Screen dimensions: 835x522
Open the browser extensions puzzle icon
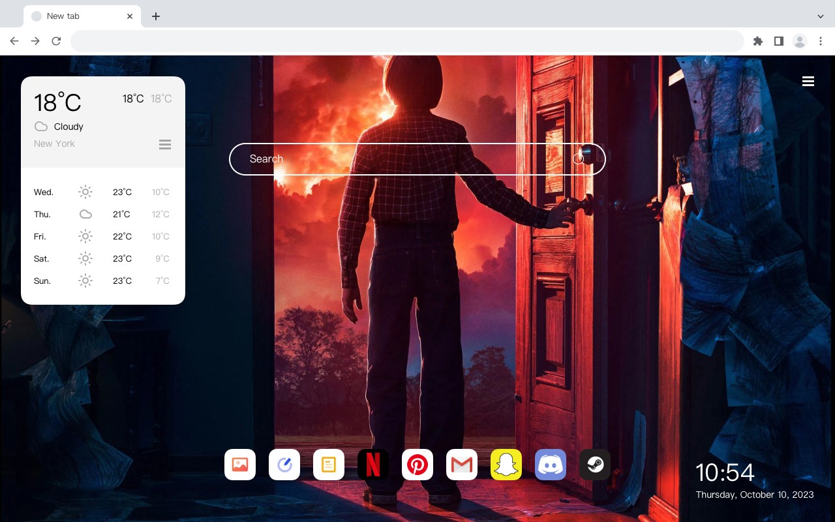[757, 41]
